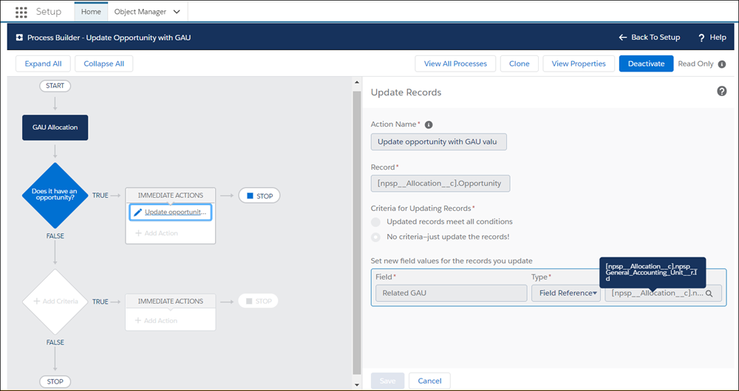This screenshot has height=391, width=739.
Task: Open View All Processes
Action: click(x=455, y=63)
